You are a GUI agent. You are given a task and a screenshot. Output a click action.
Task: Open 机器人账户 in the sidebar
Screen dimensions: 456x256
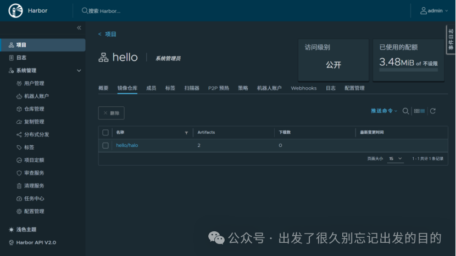tap(36, 96)
